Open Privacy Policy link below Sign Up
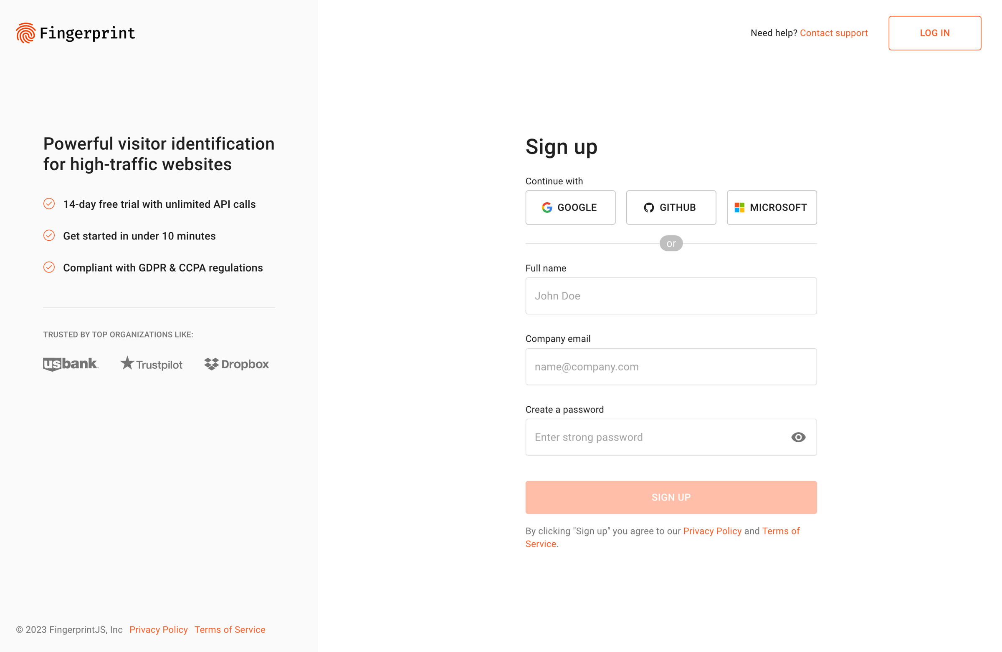 coord(712,531)
